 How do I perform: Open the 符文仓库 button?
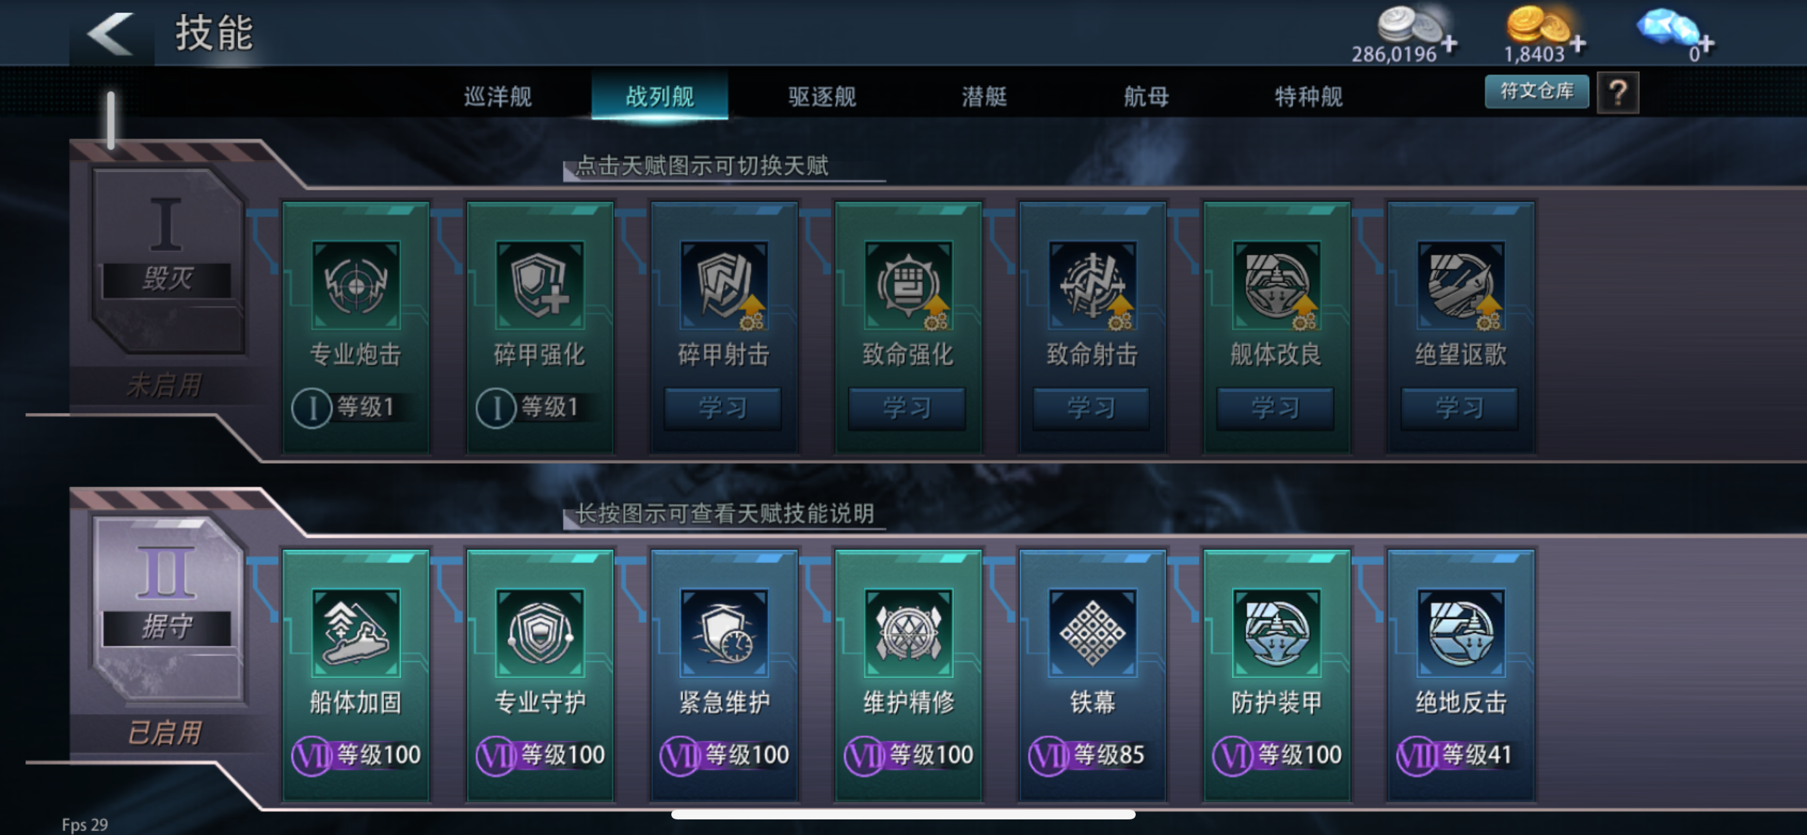point(1537,91)
